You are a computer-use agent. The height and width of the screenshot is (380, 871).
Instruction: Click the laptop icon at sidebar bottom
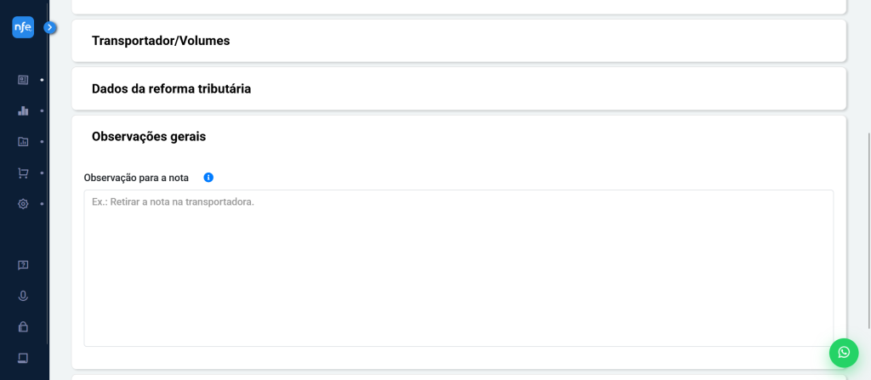tap(23, 357)
